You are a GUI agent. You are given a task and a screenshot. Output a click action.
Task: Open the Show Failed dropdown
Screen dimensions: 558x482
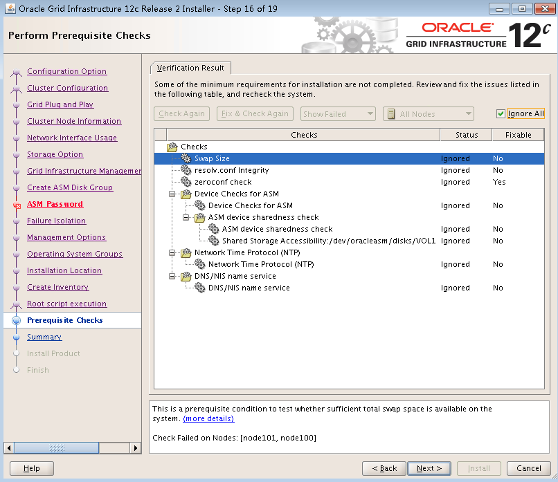coord(338,113)
